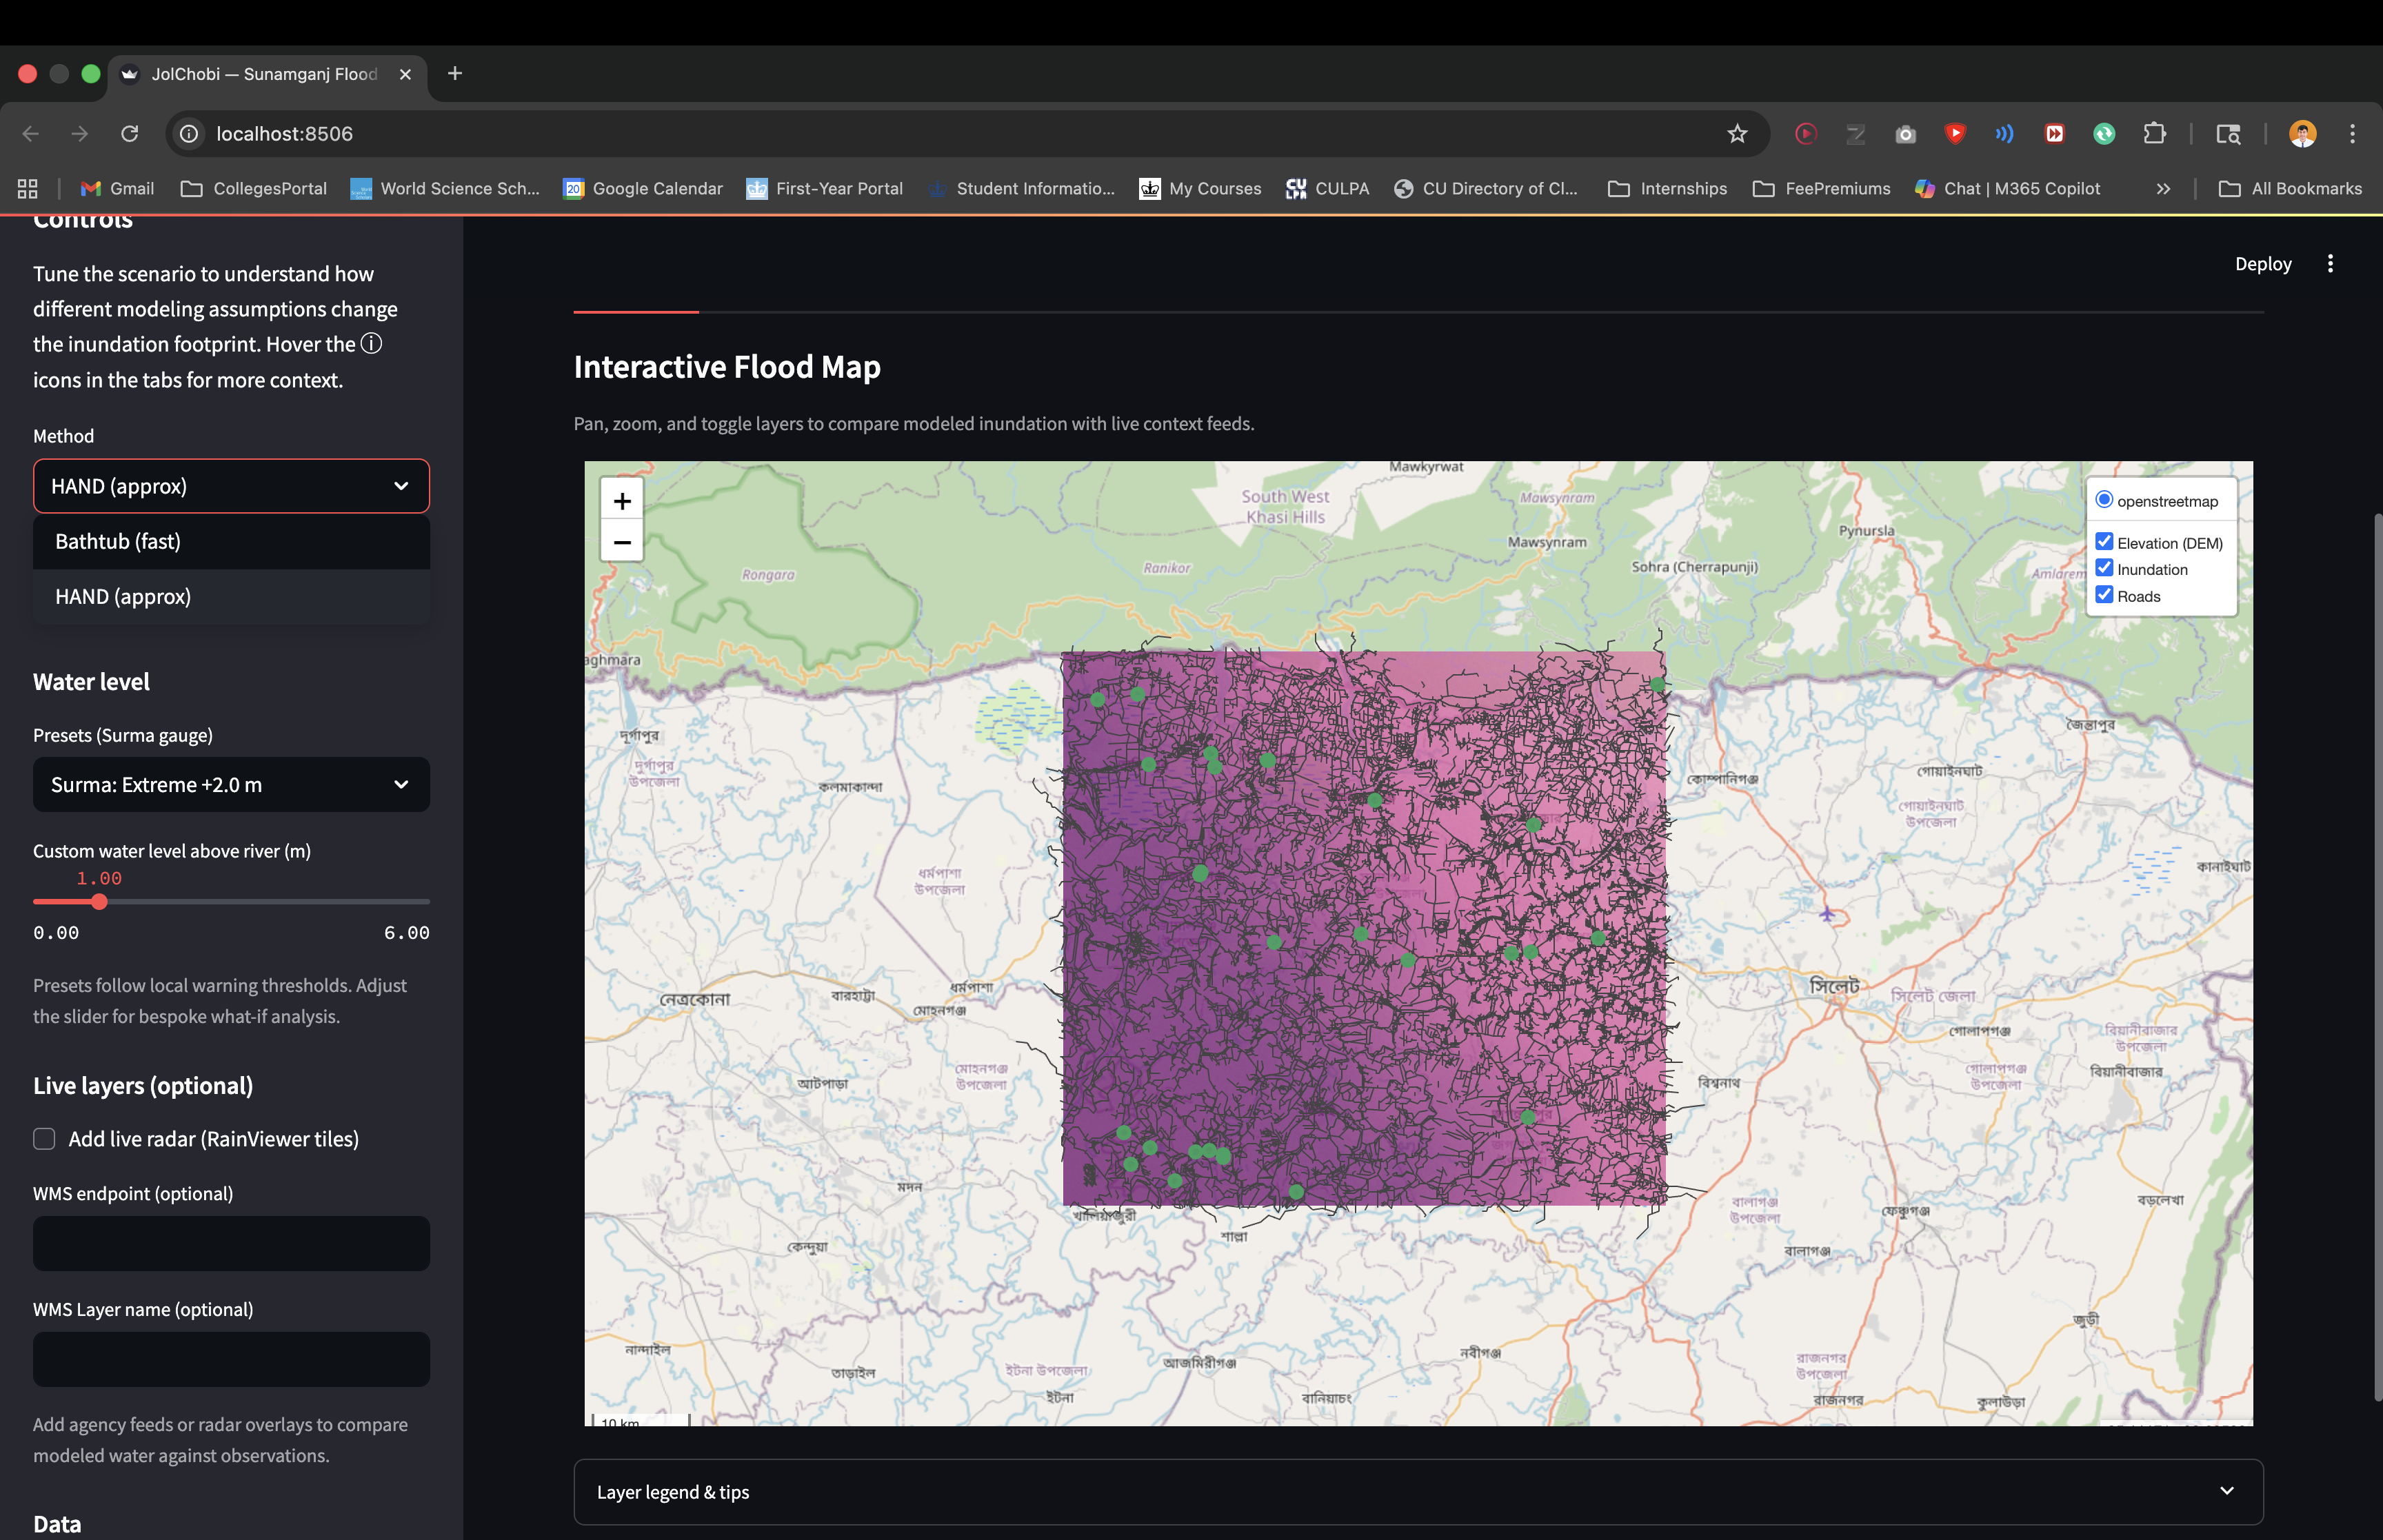Reload the localhost page

(x=129, y=134)
